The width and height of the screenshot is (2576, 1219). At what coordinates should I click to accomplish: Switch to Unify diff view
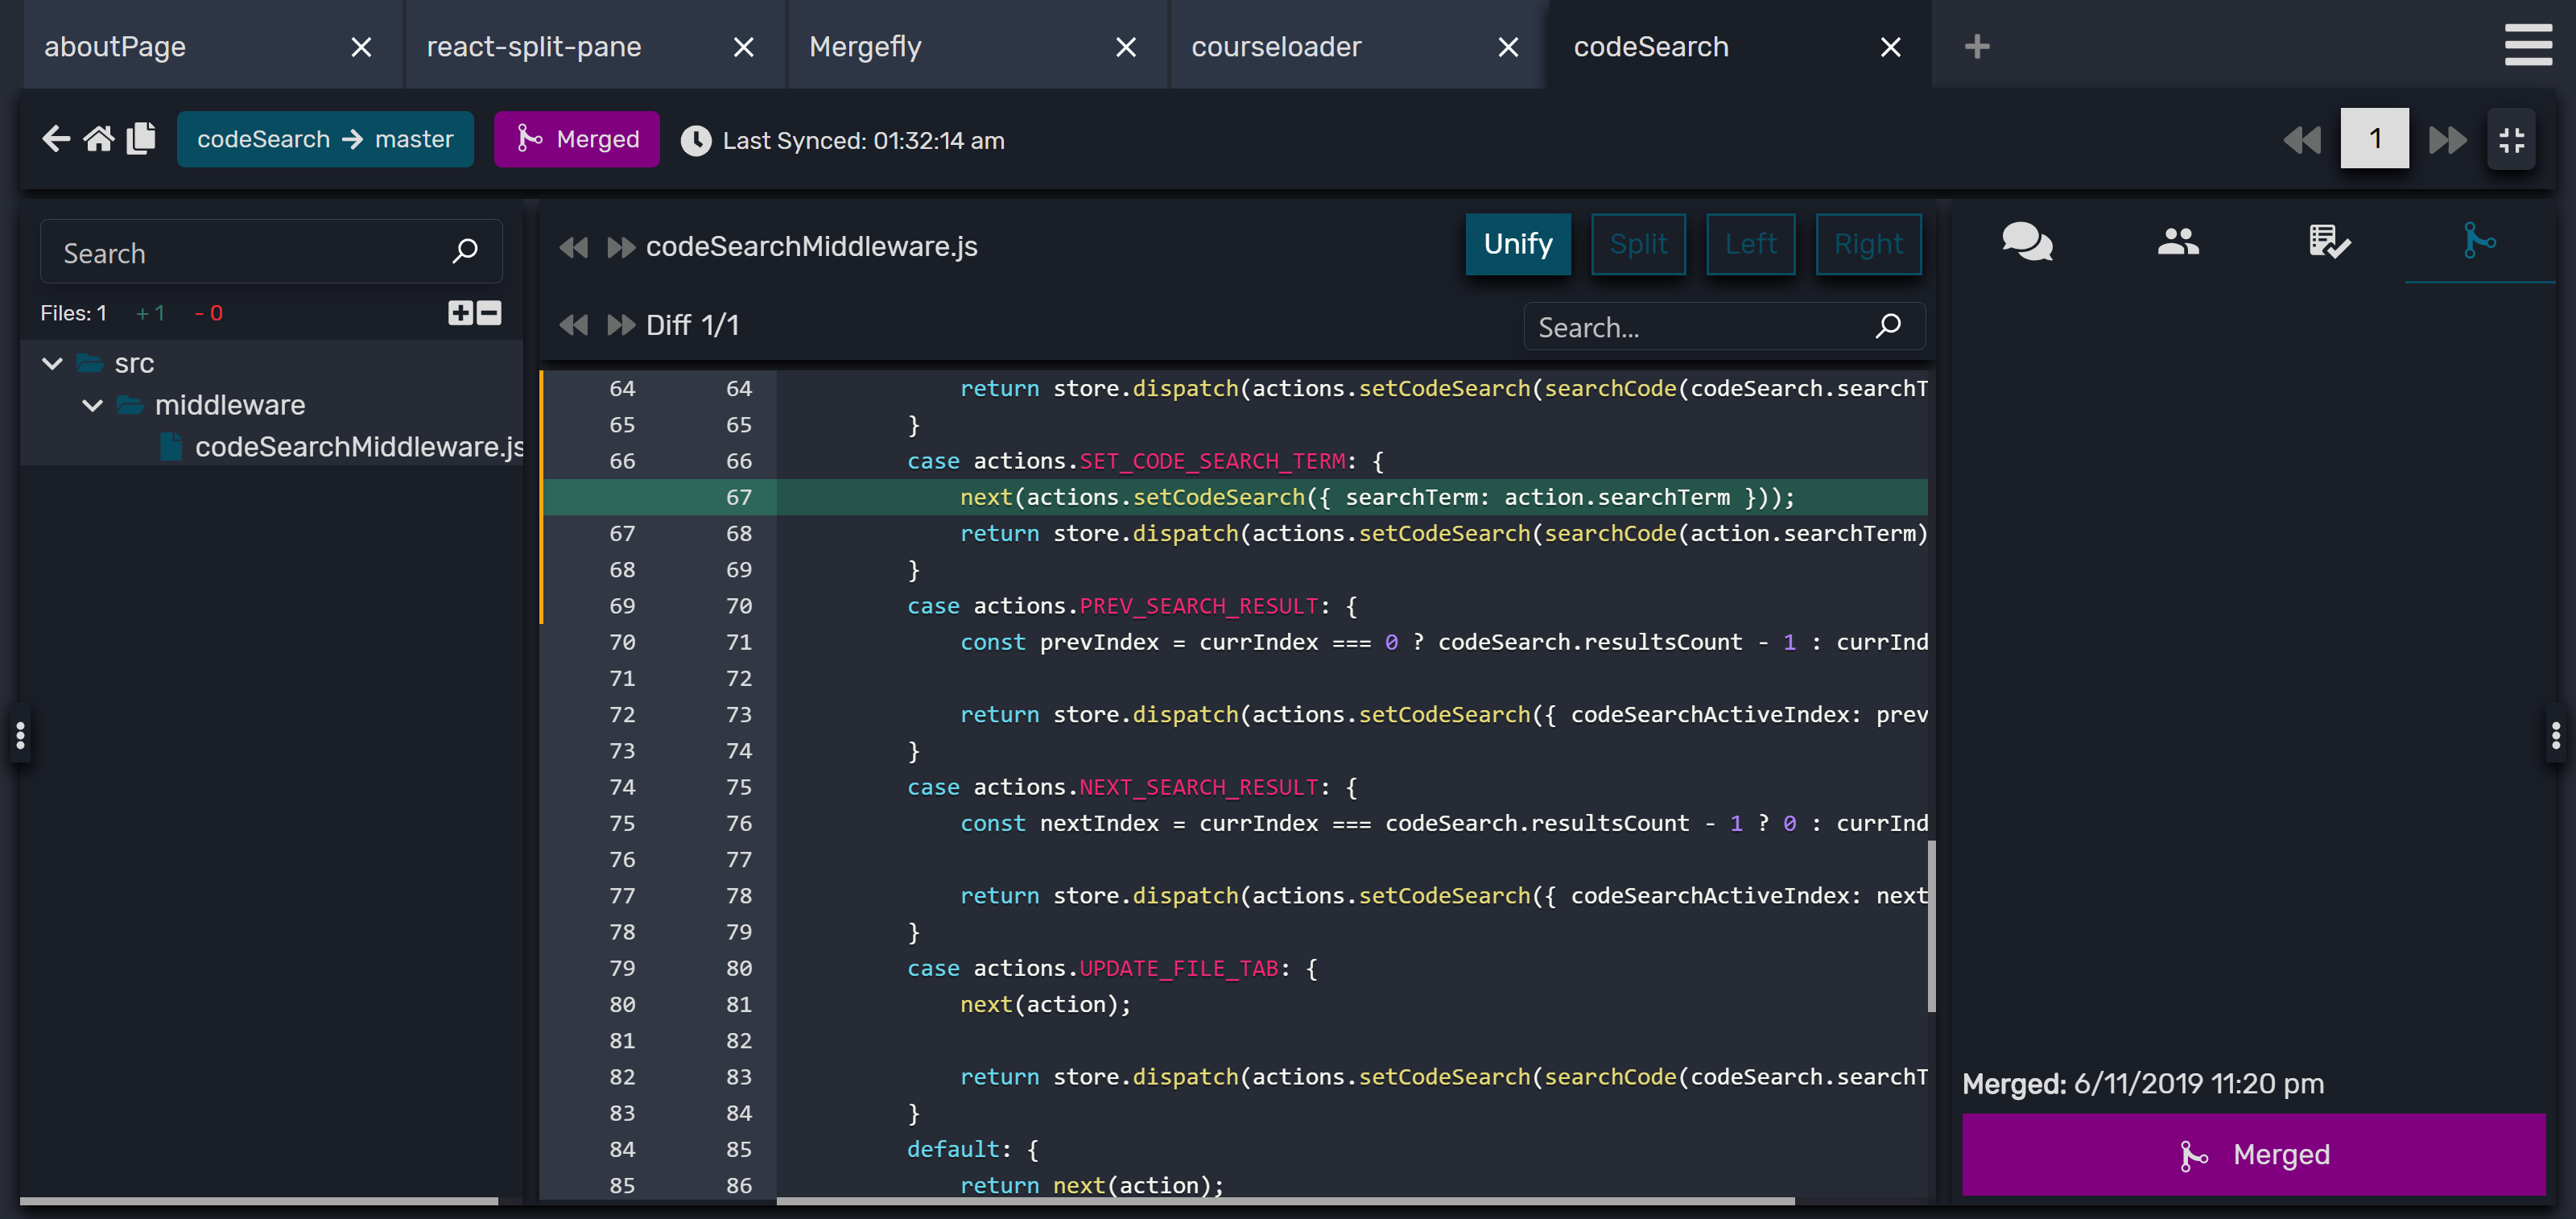pos(1518,244)
